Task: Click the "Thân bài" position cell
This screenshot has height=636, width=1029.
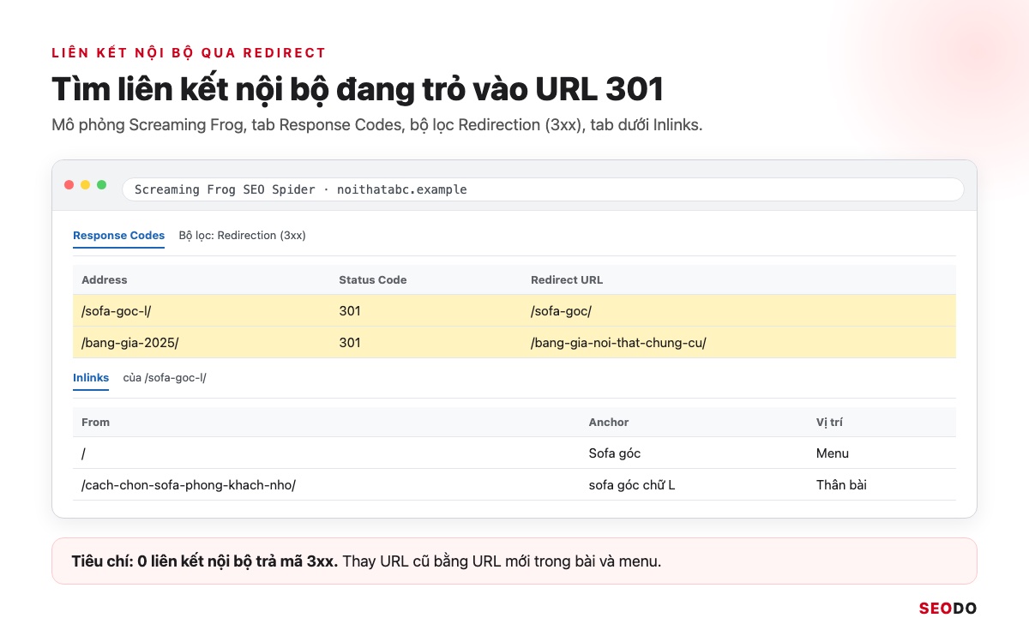Action: click(841, 485)
